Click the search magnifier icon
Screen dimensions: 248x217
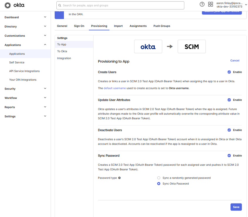[60, 5]
